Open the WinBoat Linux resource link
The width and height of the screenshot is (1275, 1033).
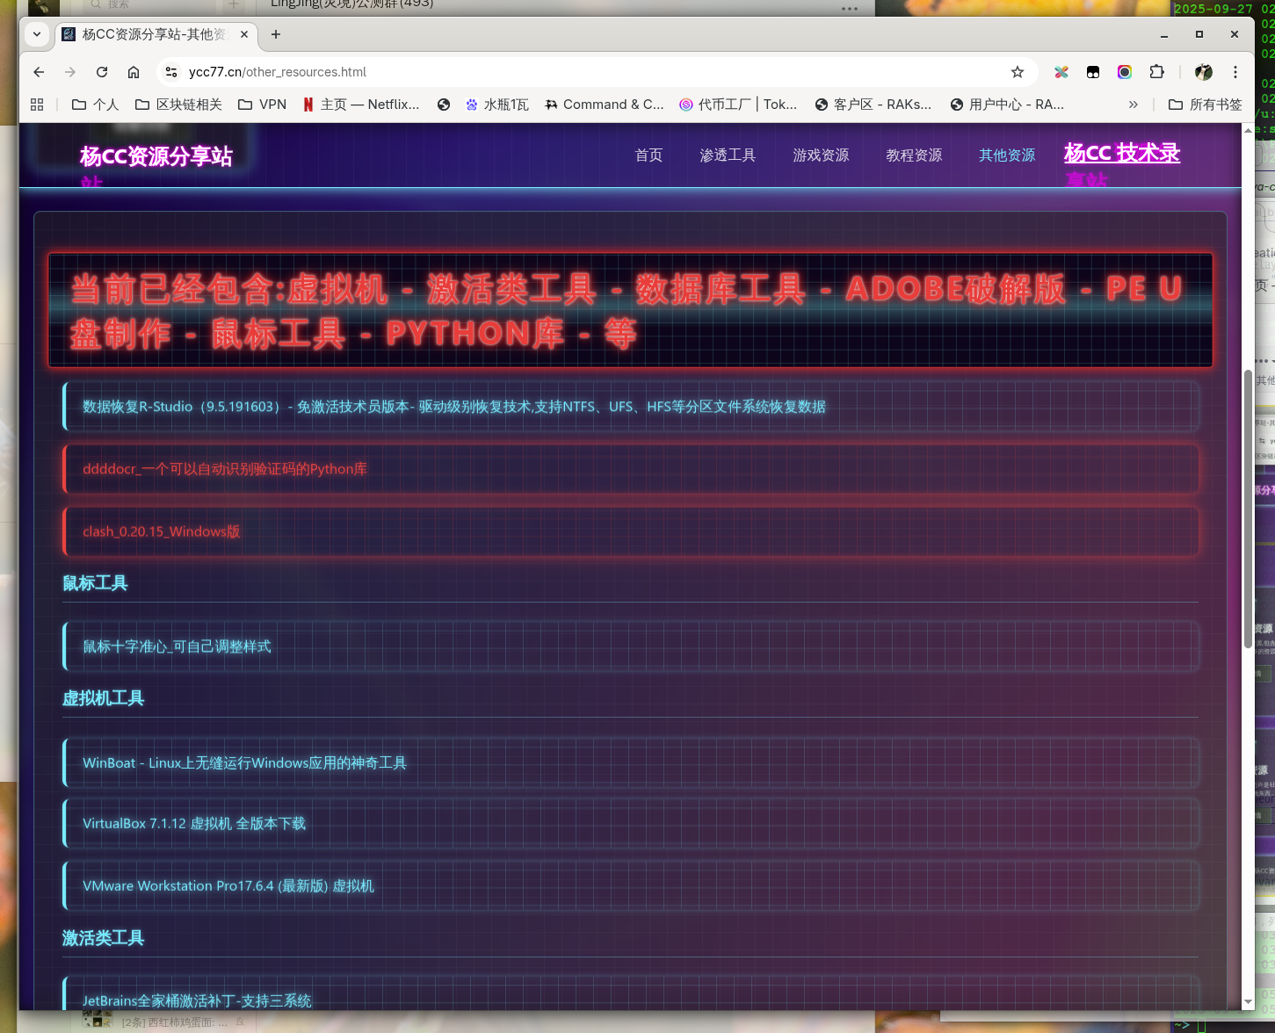631,762
